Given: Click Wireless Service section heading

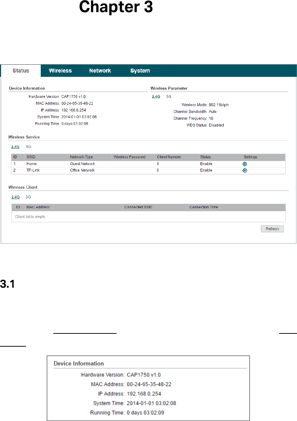Looking at the screenshot, I should coord(24,137).
